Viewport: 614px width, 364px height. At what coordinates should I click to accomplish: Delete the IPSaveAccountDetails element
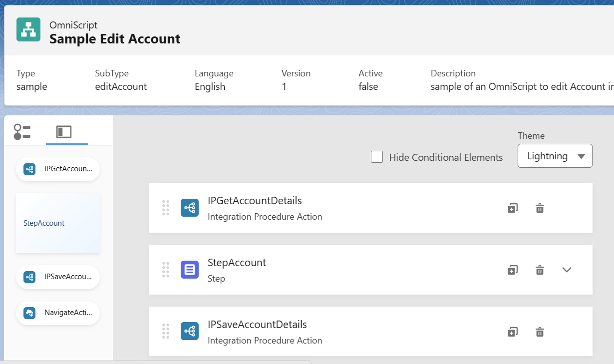540,331
